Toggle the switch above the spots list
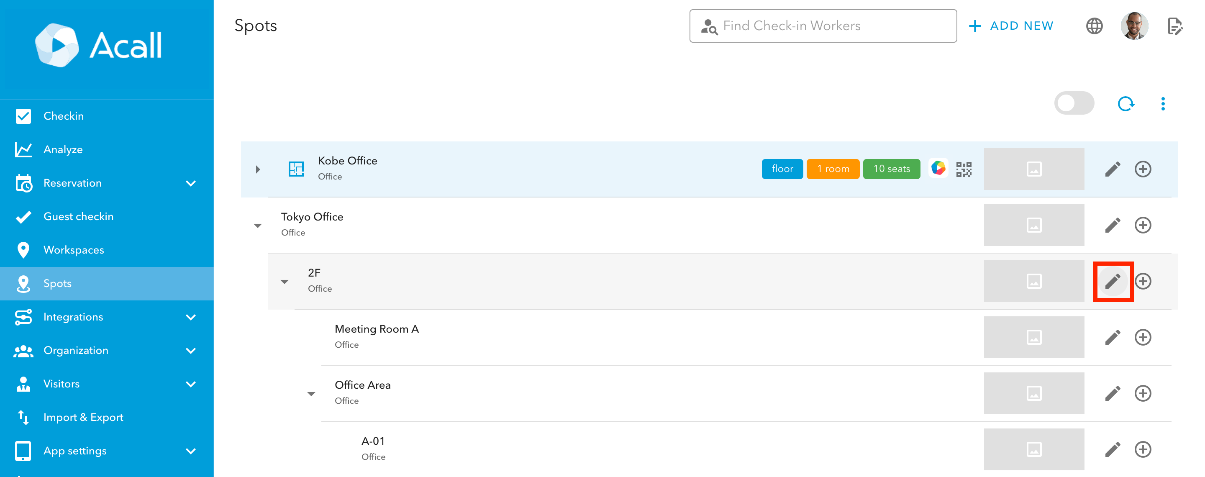This screenshot has width=1205, height=477. (x=1074, y=103)
